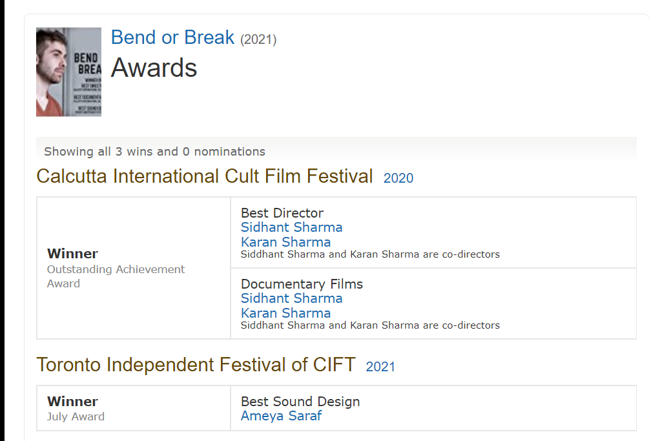Viewport: 649px width, 441px height.
Task: Click the Winner Outstanding Achievement Award cell
Action: pos(116,268)
